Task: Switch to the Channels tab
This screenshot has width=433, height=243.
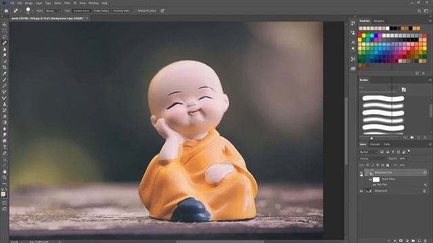Action: coord(375,144)
